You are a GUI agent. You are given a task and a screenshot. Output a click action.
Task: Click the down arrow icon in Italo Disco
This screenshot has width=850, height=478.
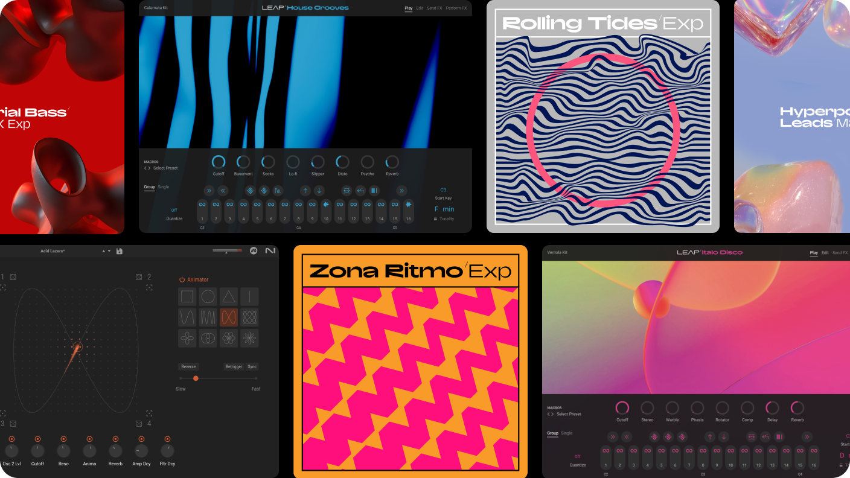point(724,437)
